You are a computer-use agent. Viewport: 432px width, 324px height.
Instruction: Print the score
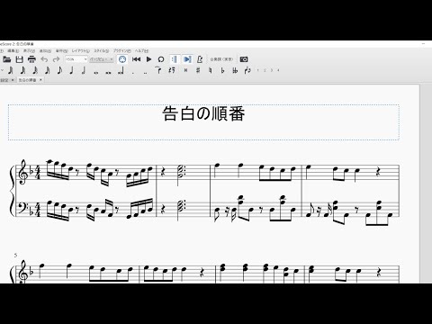(x=31, y=59)
